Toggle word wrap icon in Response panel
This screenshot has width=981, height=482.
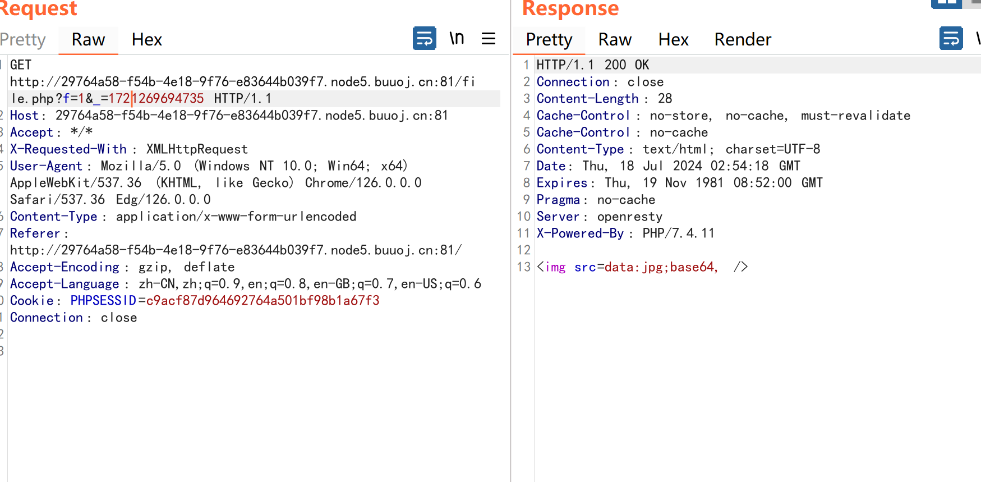[x=951, y=39]
